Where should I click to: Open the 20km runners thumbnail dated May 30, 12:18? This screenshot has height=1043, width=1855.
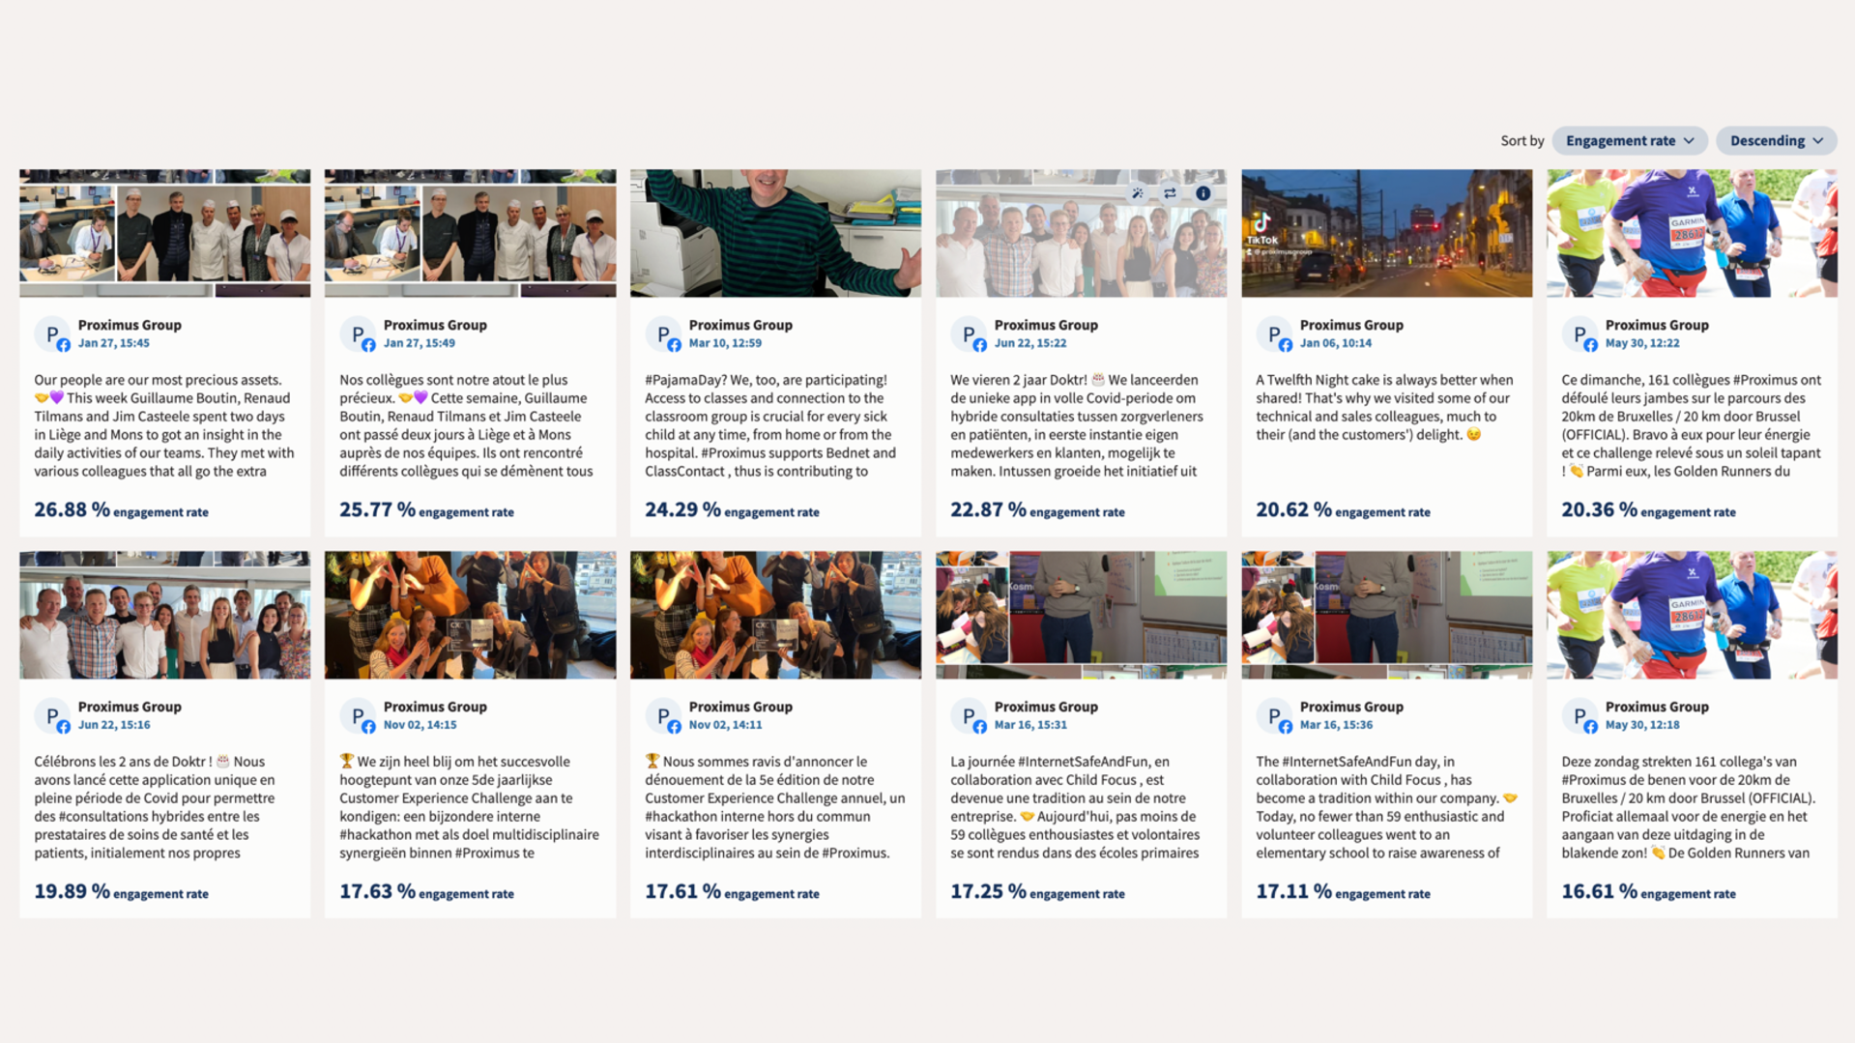click(1692, 615)
